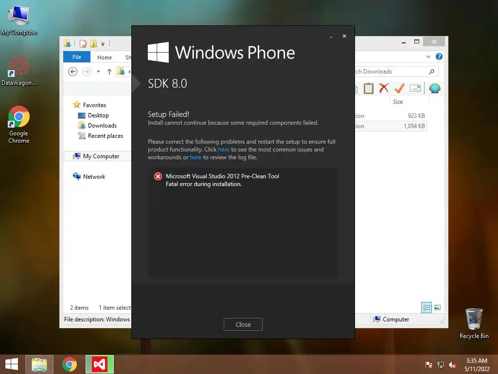Switch Explorer to Large icons view
The width and height of the screenshot is (498, 374).
(437, 307)
